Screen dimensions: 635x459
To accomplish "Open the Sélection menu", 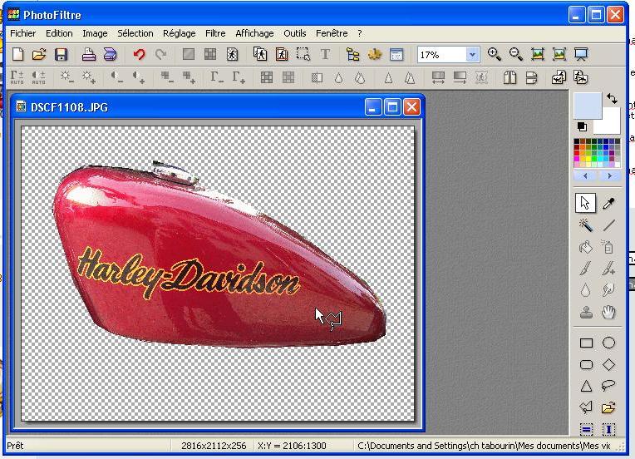I will coord(135,33).
